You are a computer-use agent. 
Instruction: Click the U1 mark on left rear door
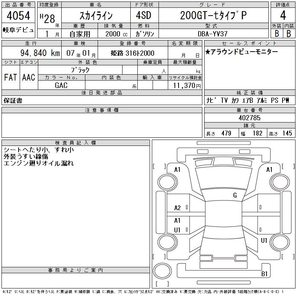pyautogui.click(x=177, y=230)
